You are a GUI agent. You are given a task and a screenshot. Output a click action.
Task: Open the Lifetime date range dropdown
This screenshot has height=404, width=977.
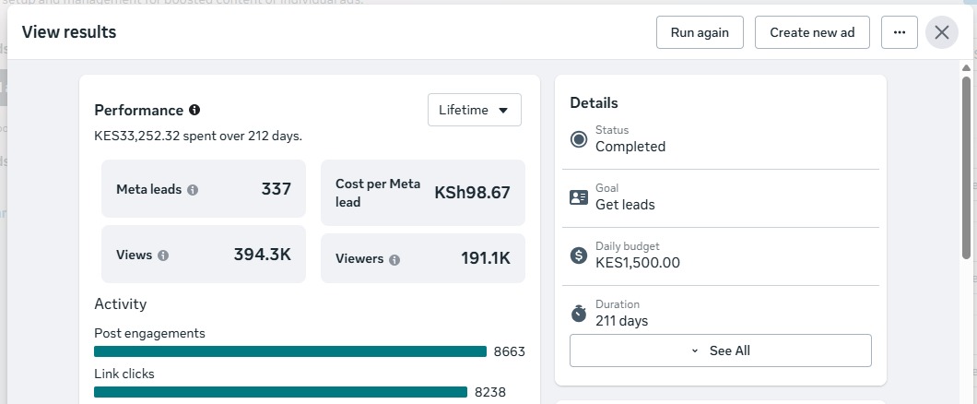click(x=474, y=111)
